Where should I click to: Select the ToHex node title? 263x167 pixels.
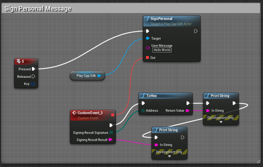[152, 96]
